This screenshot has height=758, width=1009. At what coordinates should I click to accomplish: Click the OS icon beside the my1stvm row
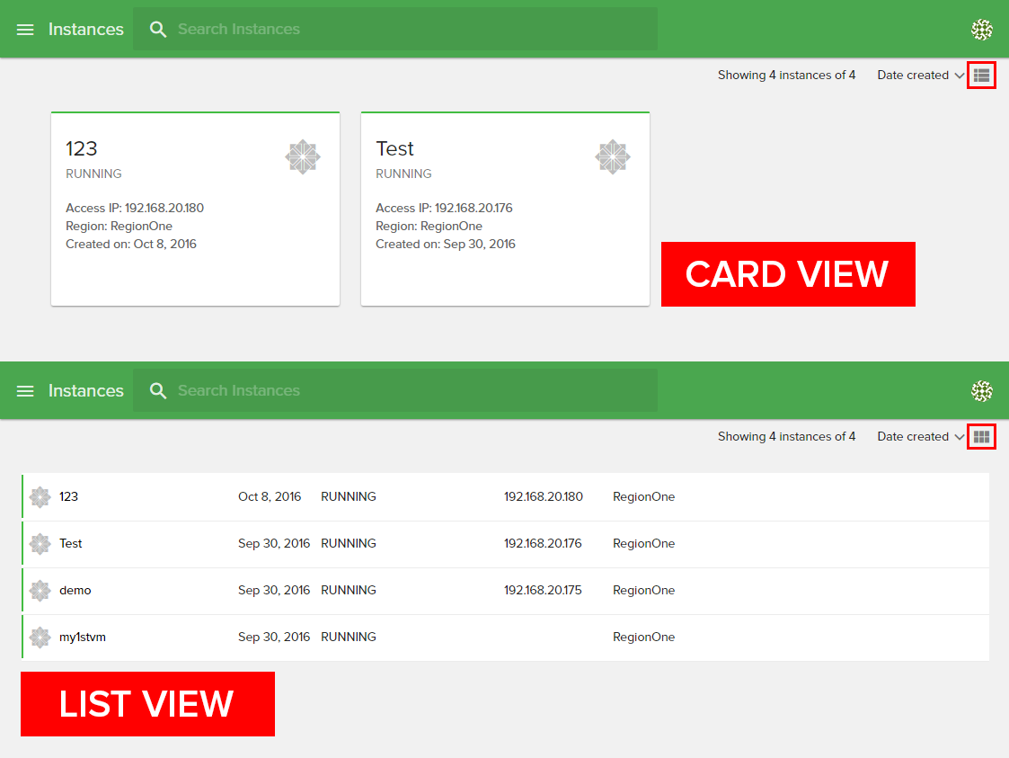[x=40, y=638]
